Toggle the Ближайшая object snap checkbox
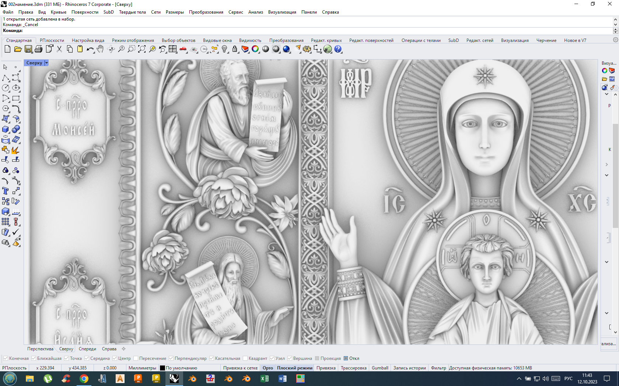This screenshot has height=386, width=619. pos(34,358)
